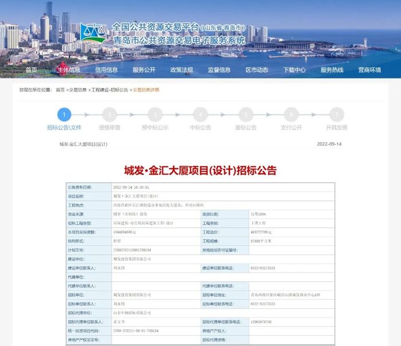Viewport: 401px width, 346px height.
Task: Select step 4 circle 中标公告
Action: tap(200, 115)
